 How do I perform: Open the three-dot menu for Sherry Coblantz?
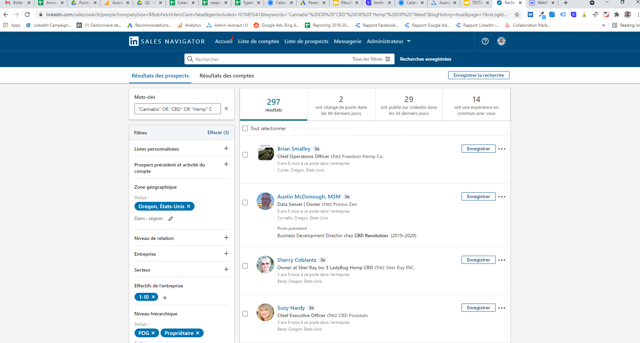(502, 260)
